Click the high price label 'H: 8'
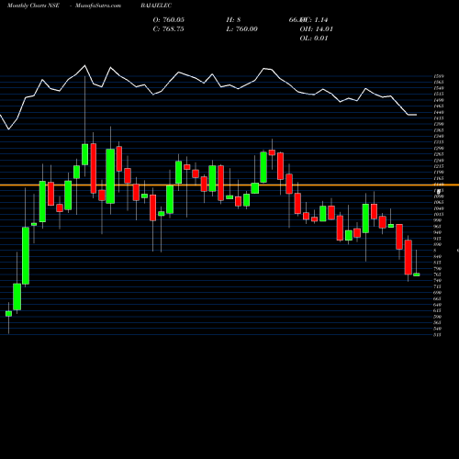459x459 pixels. click(x=233, y=20)
